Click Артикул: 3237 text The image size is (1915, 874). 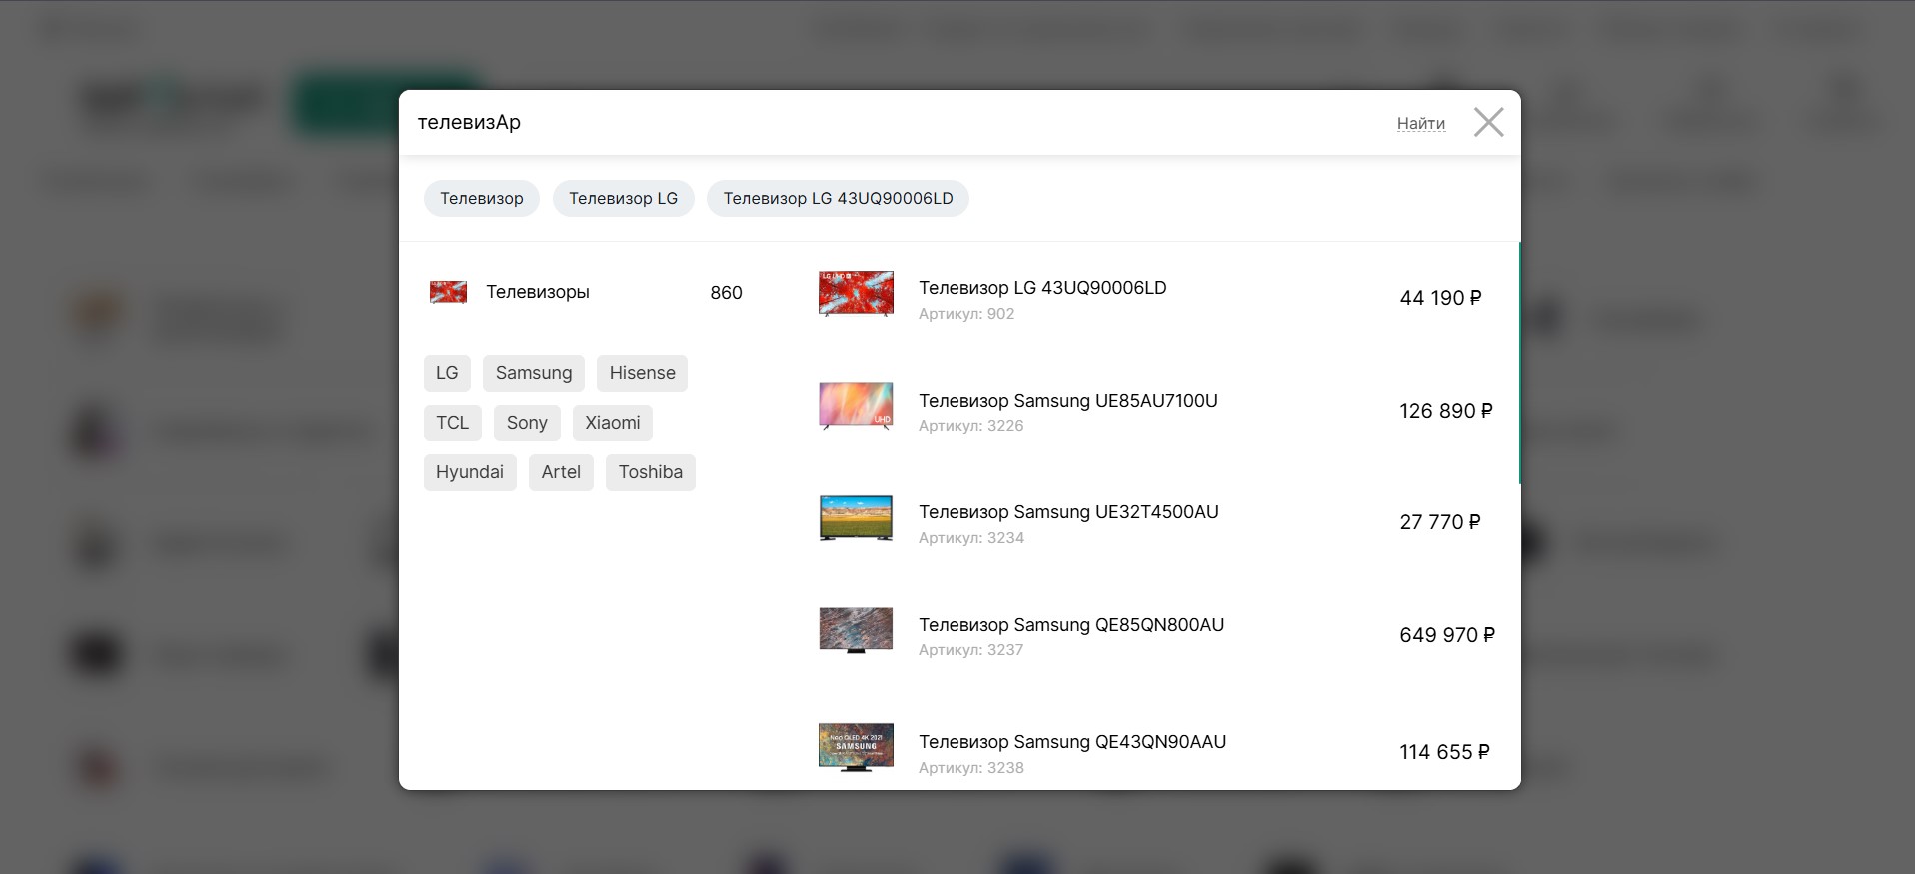[970, 650]
